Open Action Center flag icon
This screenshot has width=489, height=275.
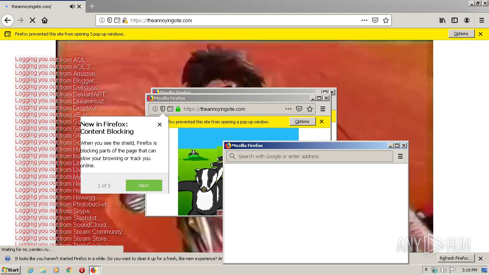click(x=453, y=270)
